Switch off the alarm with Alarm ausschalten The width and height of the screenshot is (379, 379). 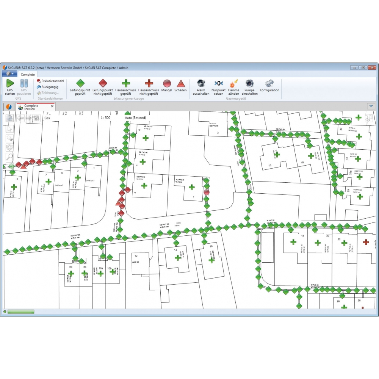coord(201,87)
